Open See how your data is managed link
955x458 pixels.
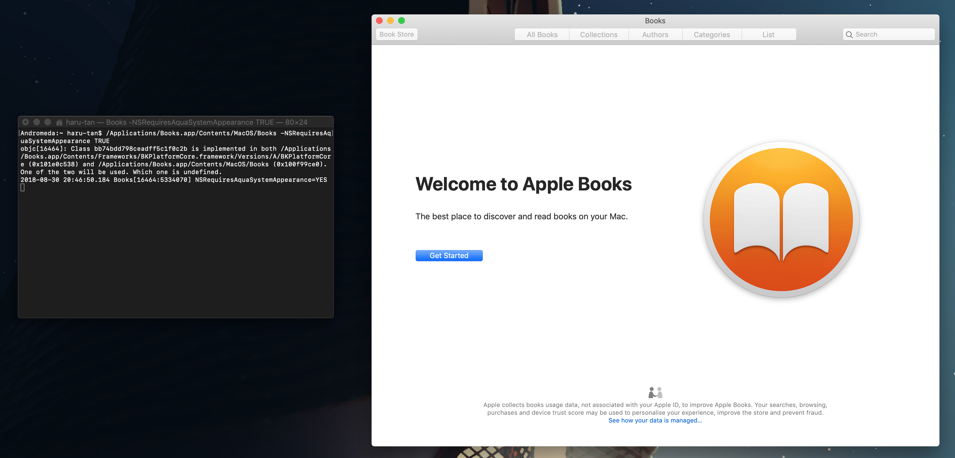pos(655,420)
